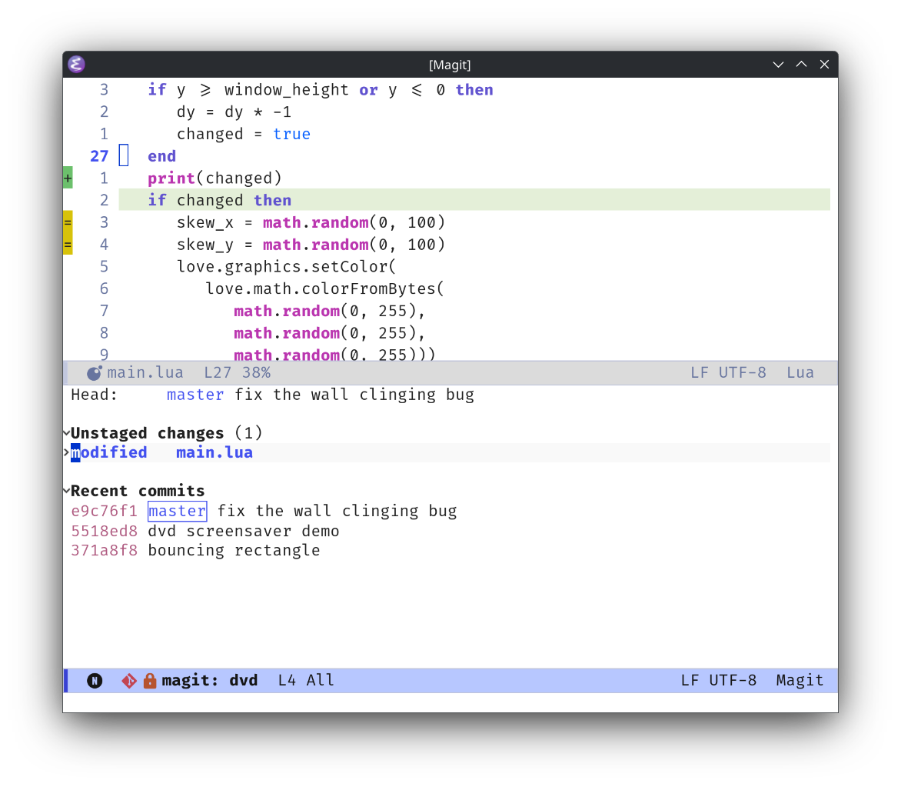Click the Emacs logo in the title bar
This screenshot has width=901, height=787.
76,64
